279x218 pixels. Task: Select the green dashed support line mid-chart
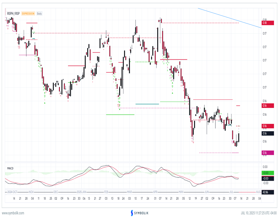[146, 61]
